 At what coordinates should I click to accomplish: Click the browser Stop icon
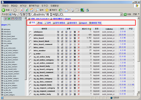click(22, 10)
